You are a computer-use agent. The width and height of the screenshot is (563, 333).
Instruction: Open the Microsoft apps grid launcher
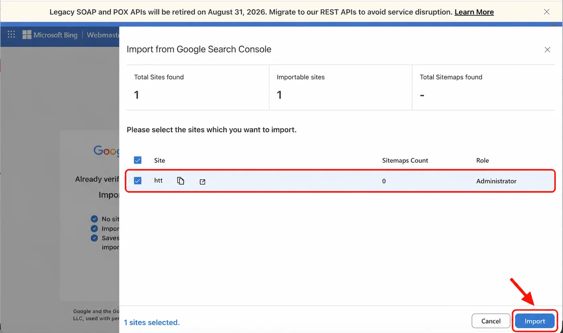tap(11, 35)
